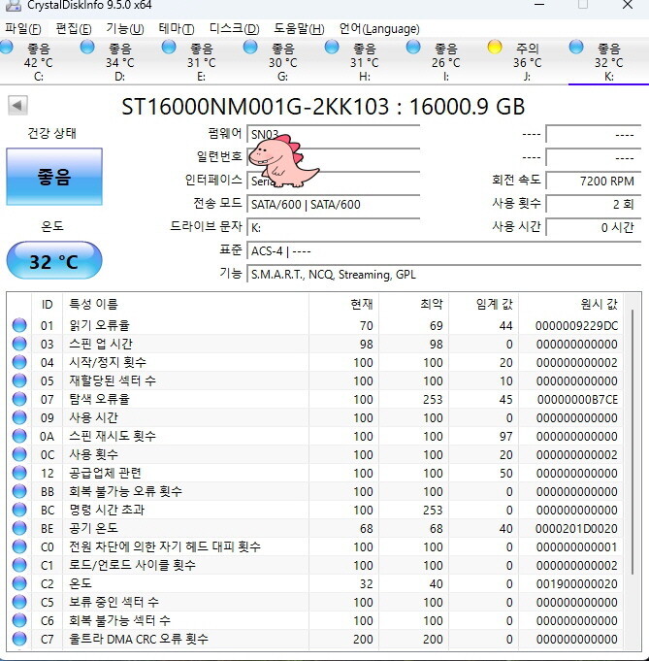The height and width of the screenshot is (661, 649).
Task: Click the standard field ACS-4
Action: click(x=443, y=251)
